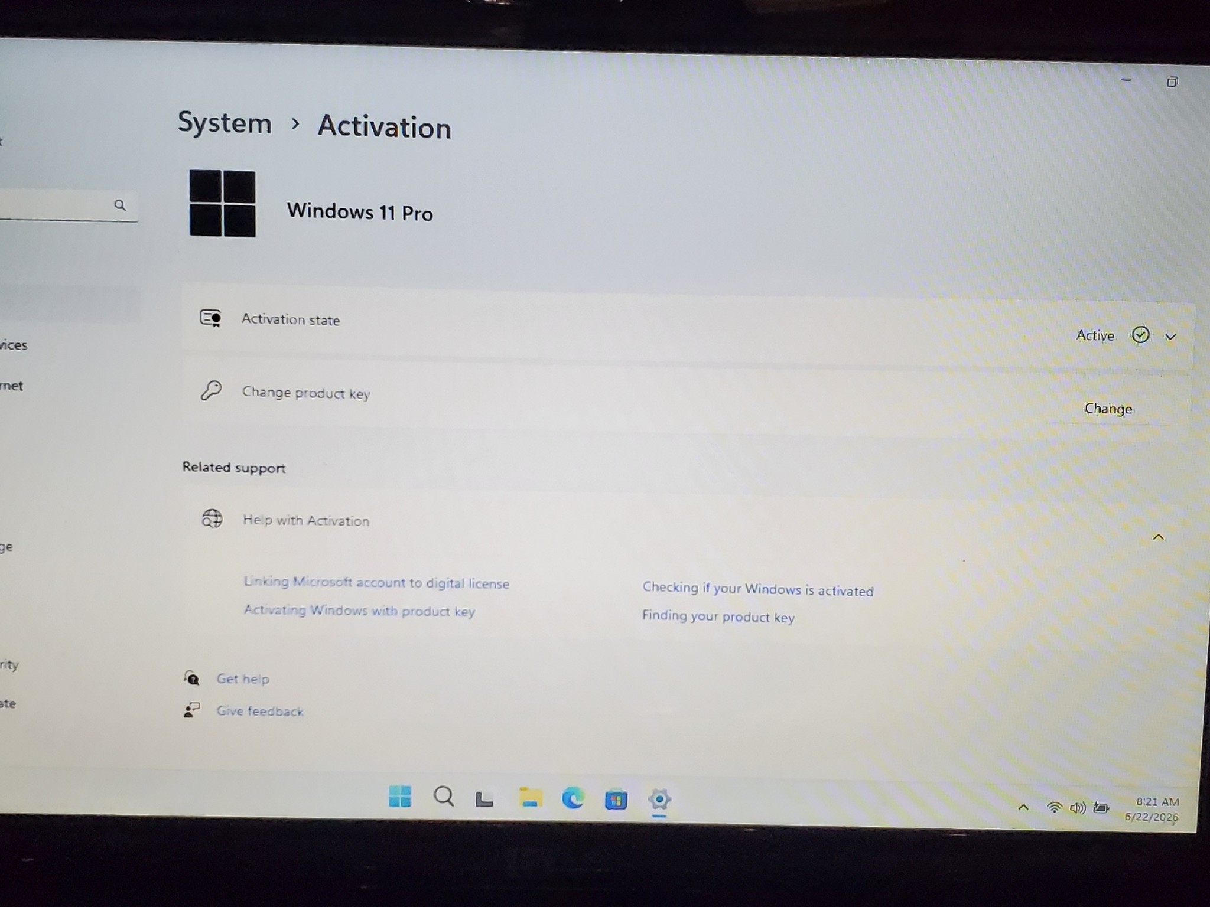Open Checking if your Windows is activated
Screen dimensions: 1210x907
(x=757, y=589)
